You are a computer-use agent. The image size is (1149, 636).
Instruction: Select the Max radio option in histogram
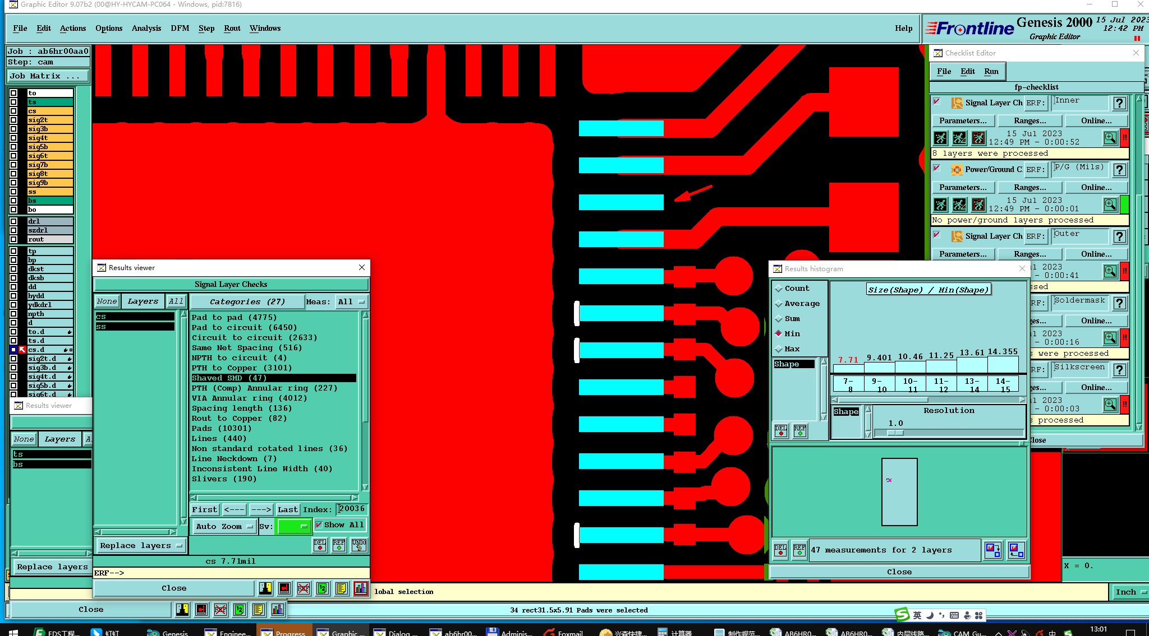click(779, 349)
